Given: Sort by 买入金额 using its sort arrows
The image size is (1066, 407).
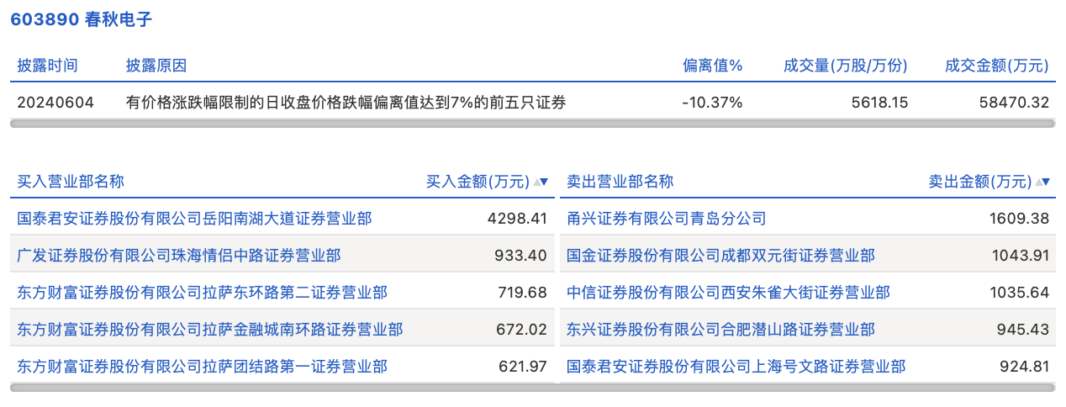Looking at the screenshot, I should coord(542,182).
